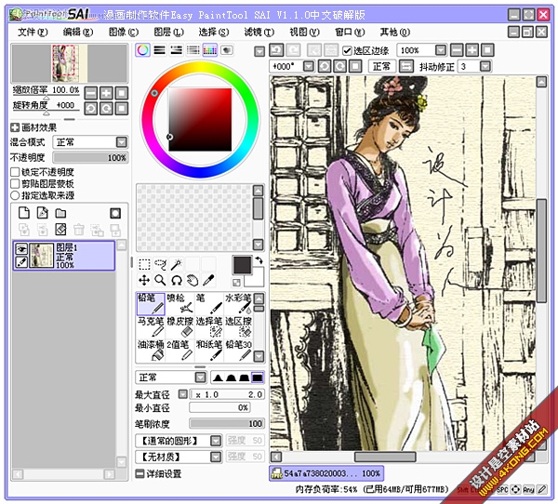Choose the lasso selection tool
Viewport: 558px width, 504px height.
click(161, 264)
